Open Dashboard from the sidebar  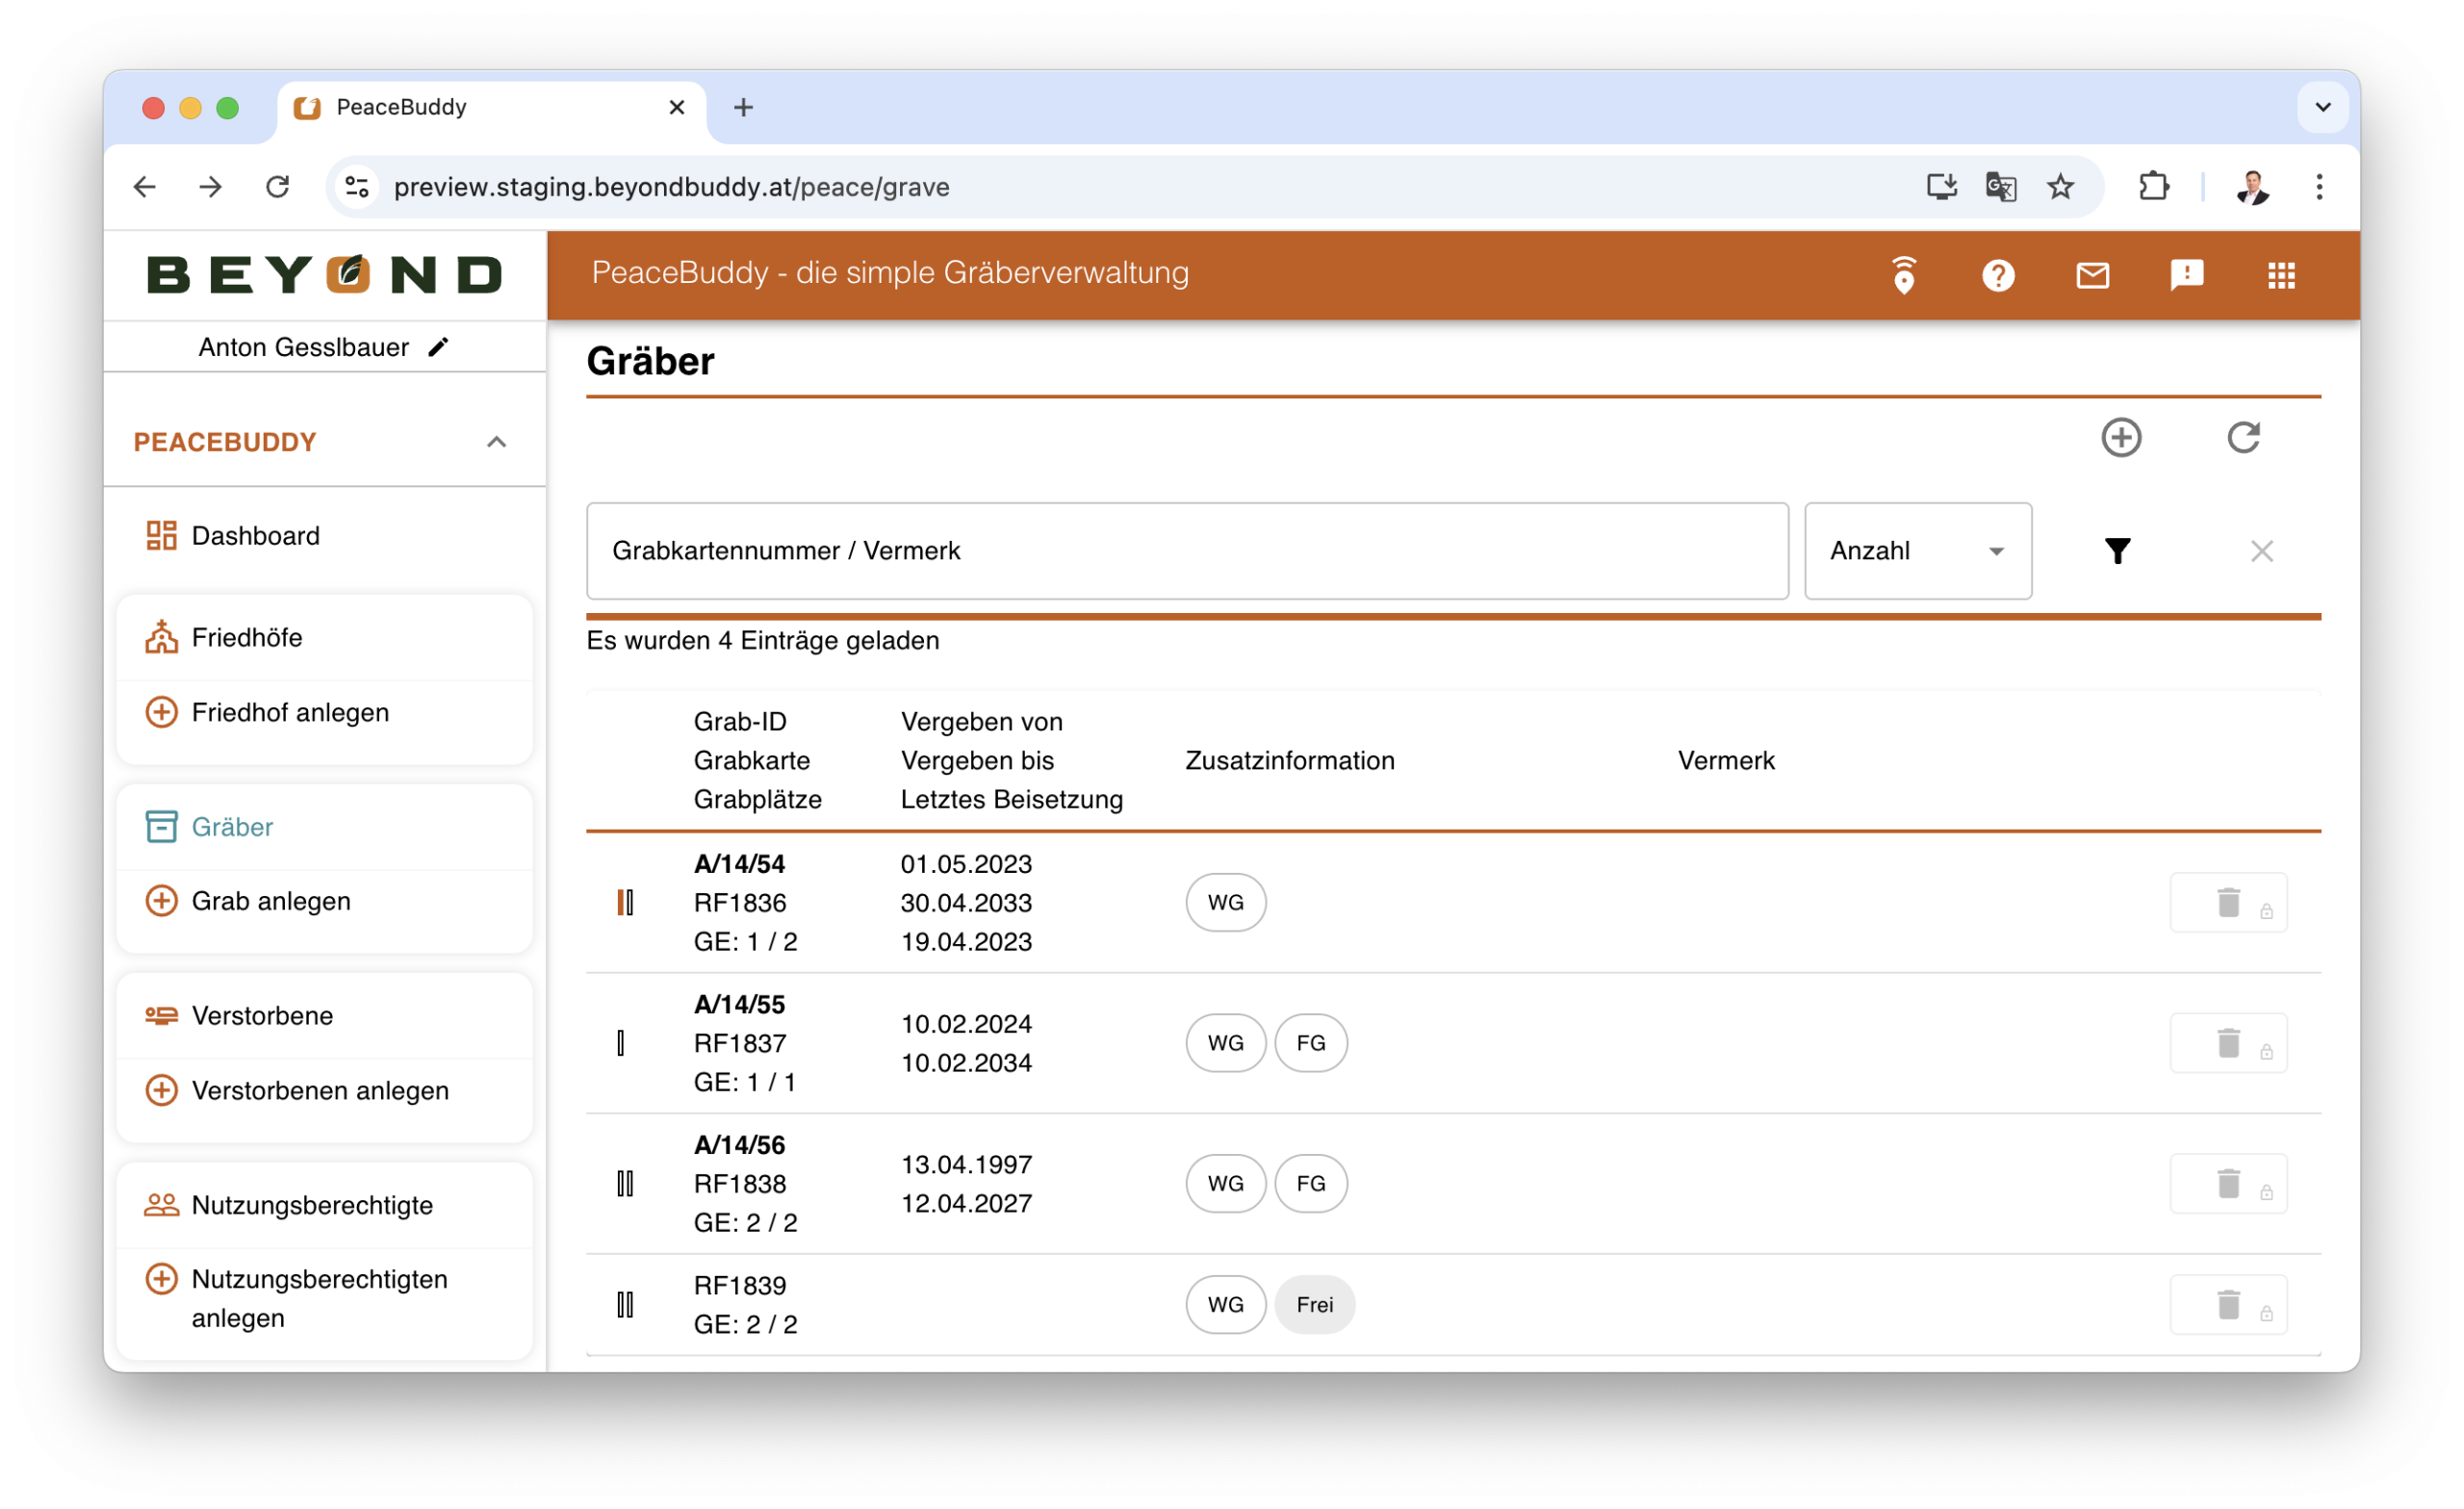point(255,536)
